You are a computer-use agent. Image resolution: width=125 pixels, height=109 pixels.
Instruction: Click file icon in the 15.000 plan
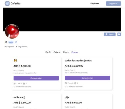point(75,83)
